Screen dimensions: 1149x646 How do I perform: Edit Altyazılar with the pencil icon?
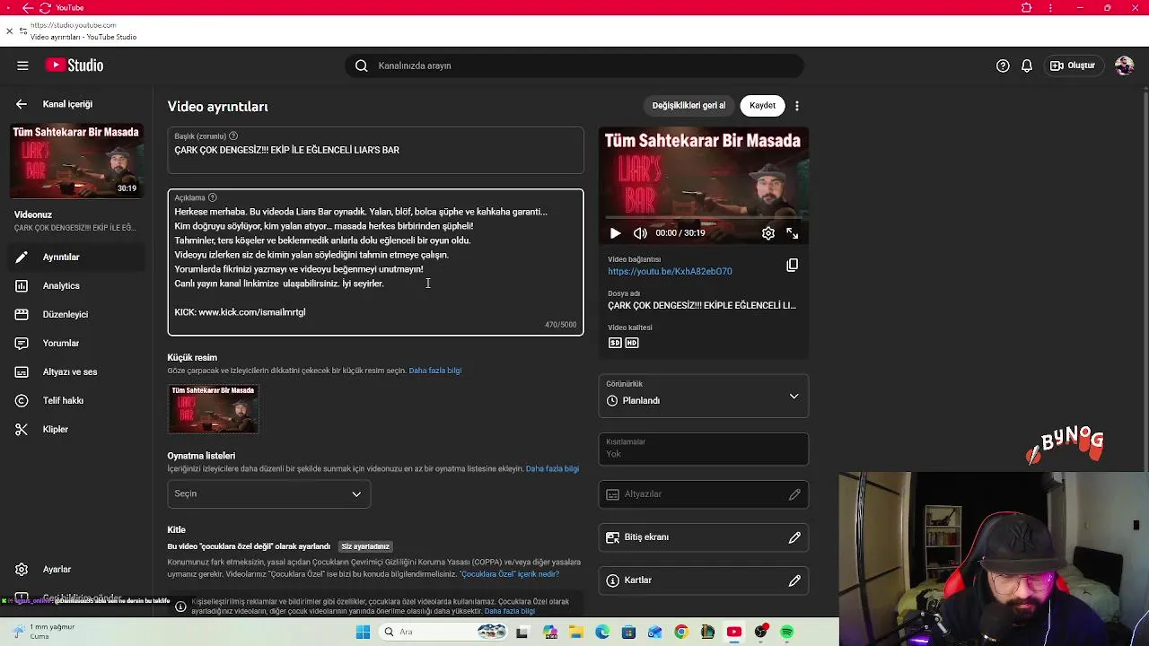click(794, 494)
